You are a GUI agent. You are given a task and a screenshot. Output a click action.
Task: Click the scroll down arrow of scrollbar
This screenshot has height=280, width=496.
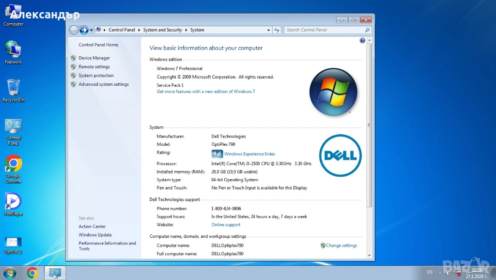coord(370,255)
